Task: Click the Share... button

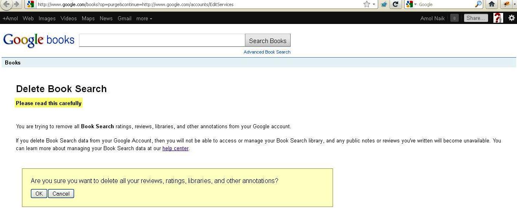Action: [x=476, y=18]
